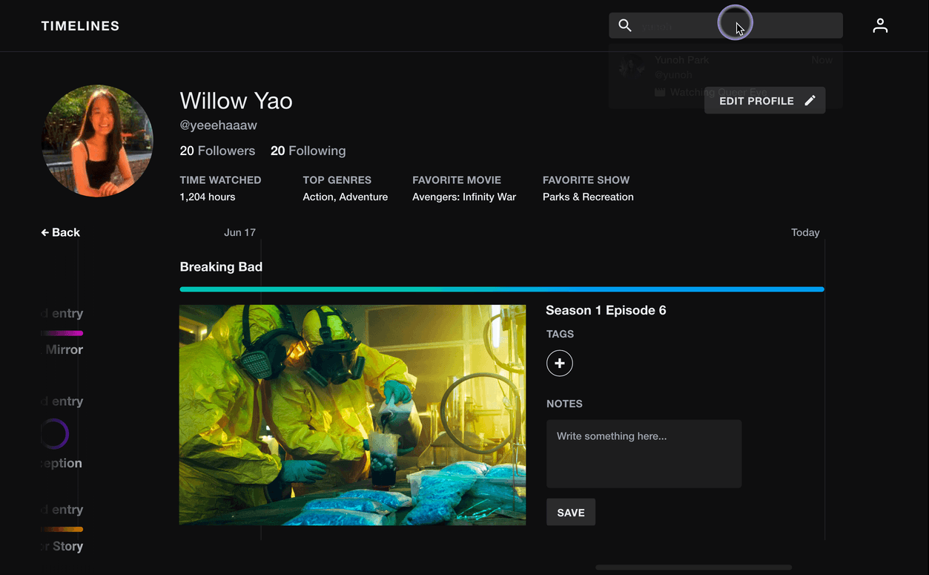
Task: Click the horizontal scrollbar at bottom
Action: click(693, 568)
